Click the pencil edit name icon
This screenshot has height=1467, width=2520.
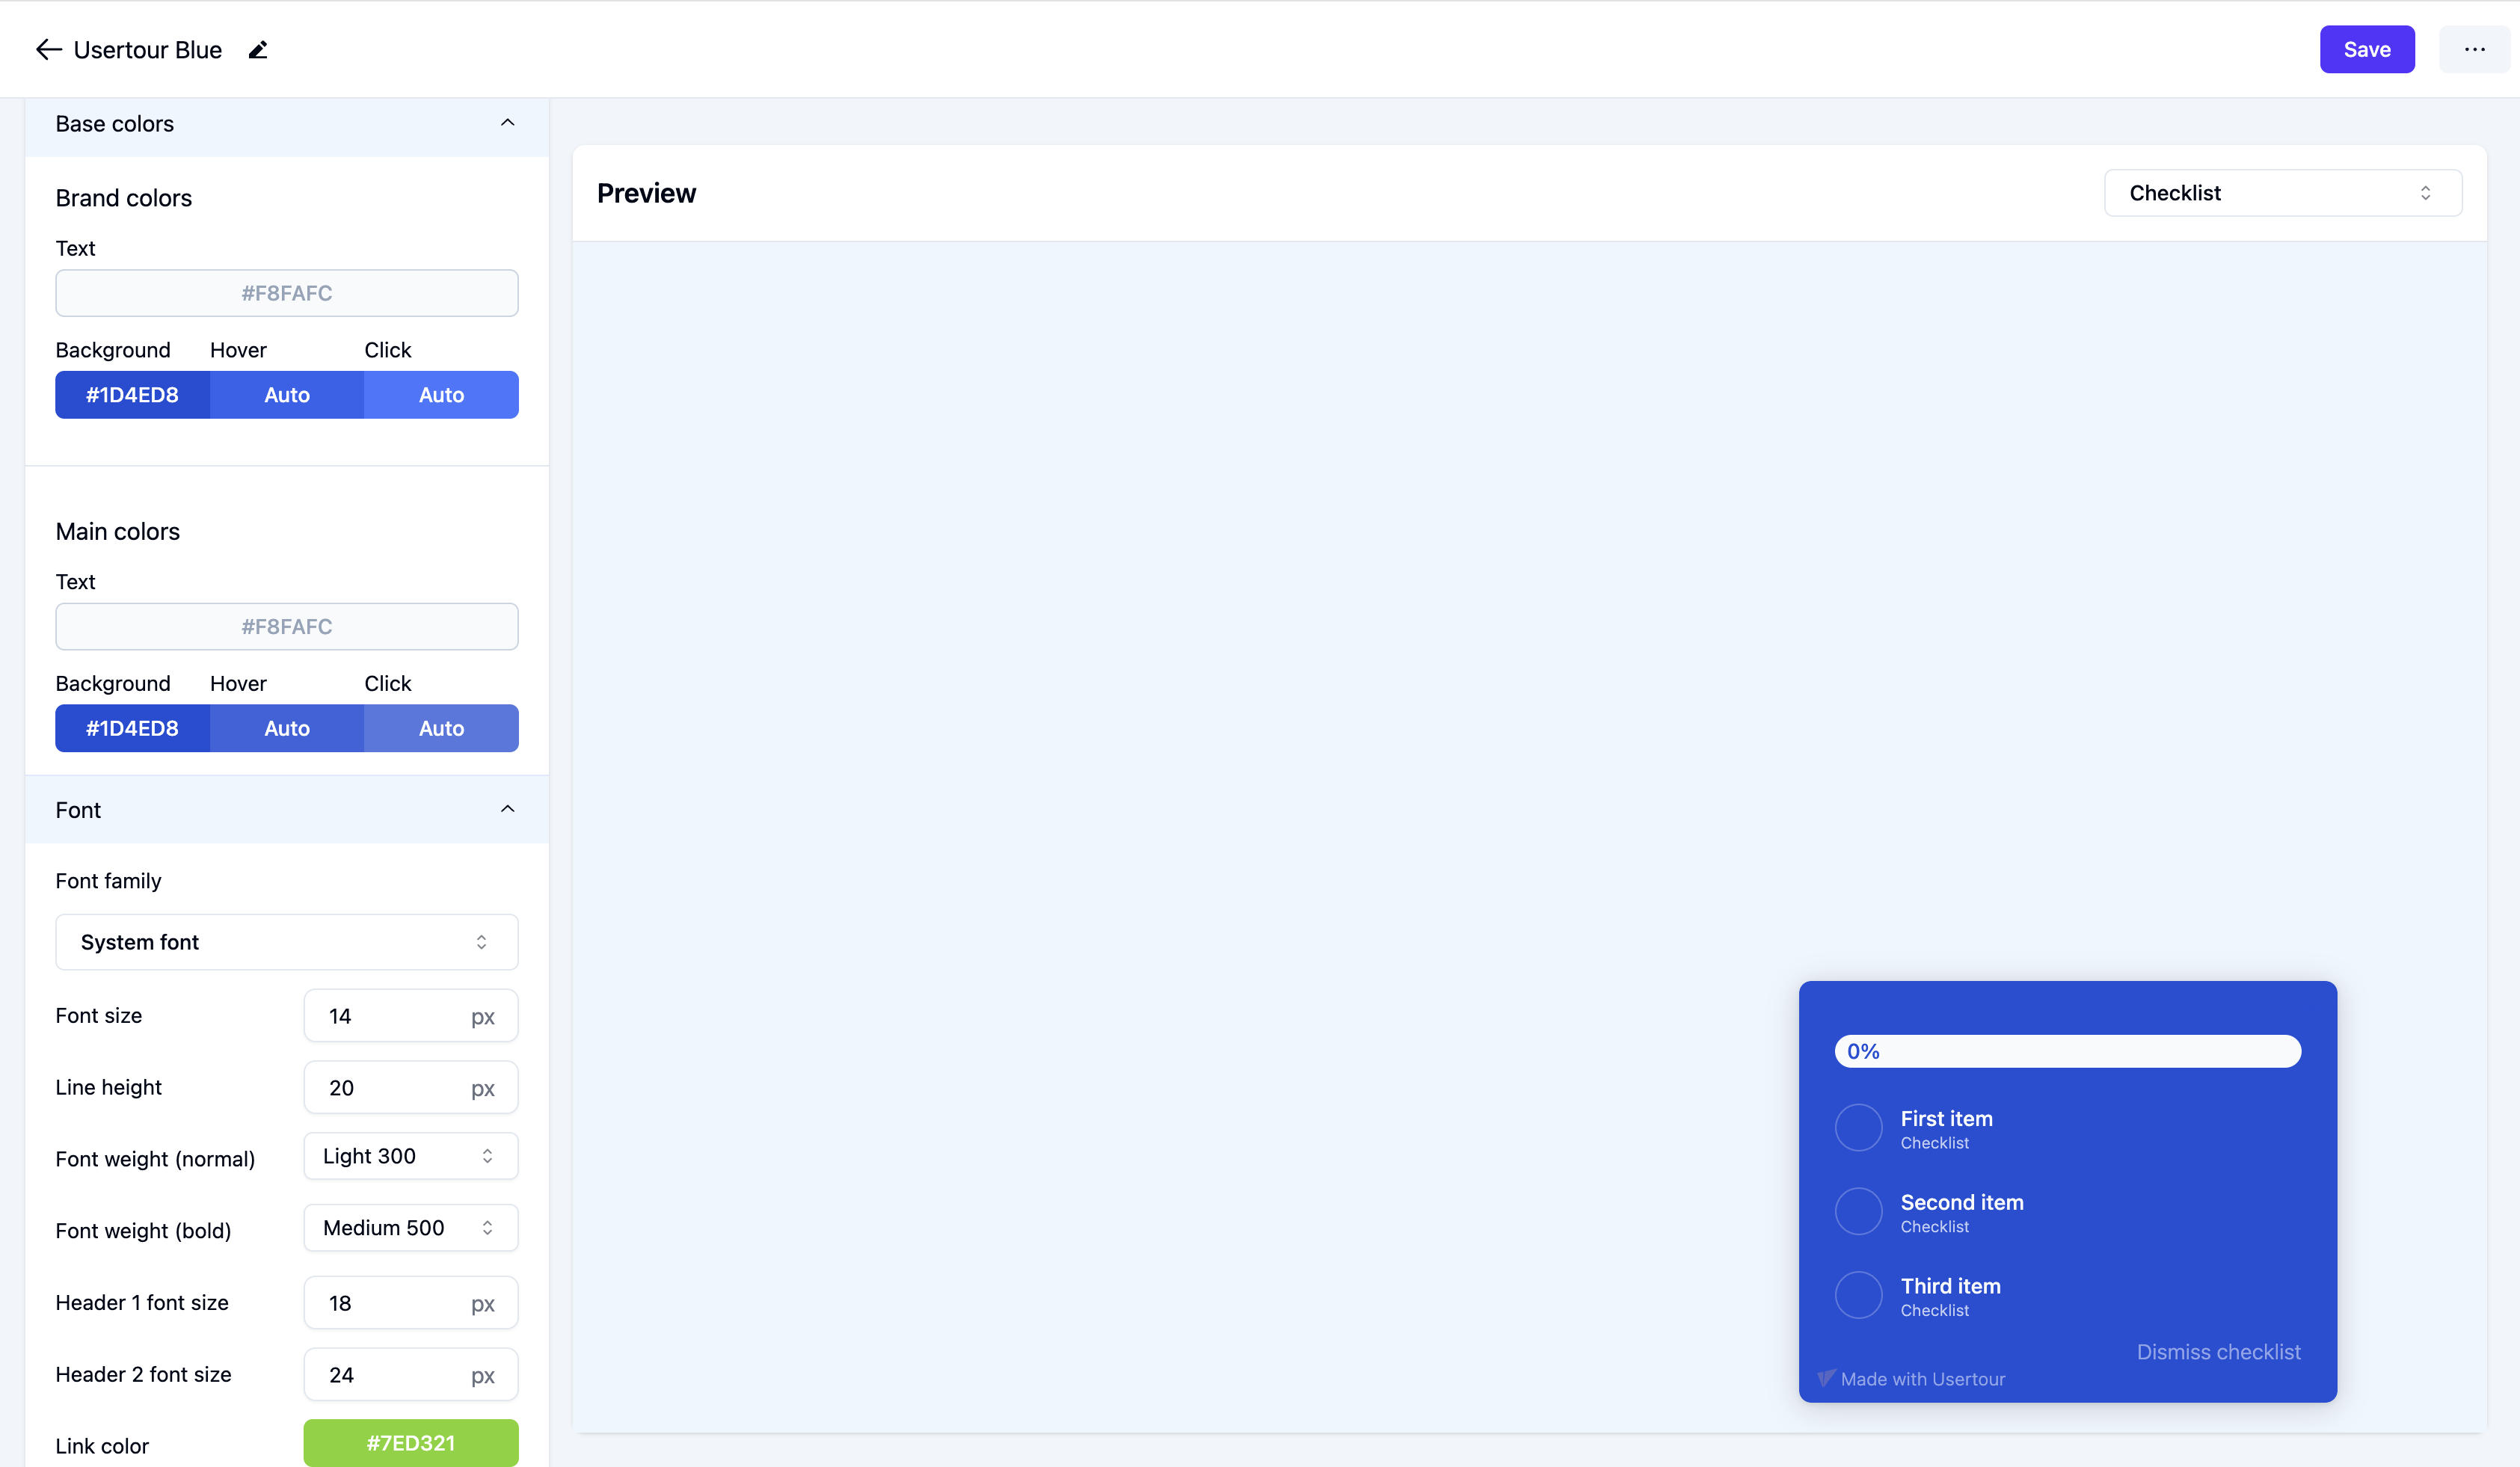(258, 50)
